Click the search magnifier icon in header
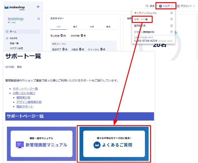Image resolution: width=198 pixels, height=163 pixels. [x=147, y=6]
